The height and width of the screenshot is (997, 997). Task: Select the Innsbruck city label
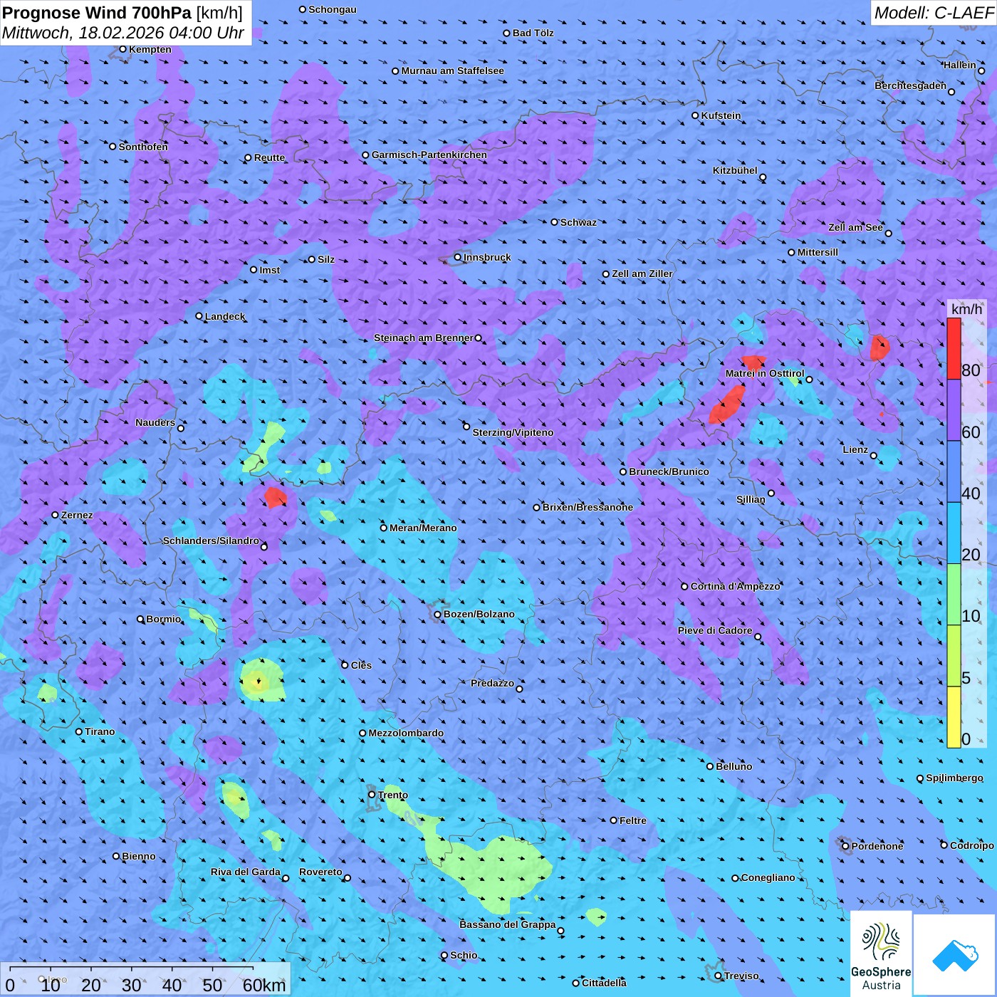[487, 257]
